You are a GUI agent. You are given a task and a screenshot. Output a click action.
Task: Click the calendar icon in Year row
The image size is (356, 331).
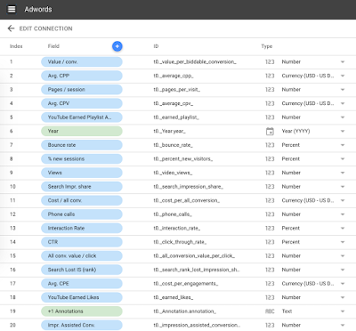(270, 131)
